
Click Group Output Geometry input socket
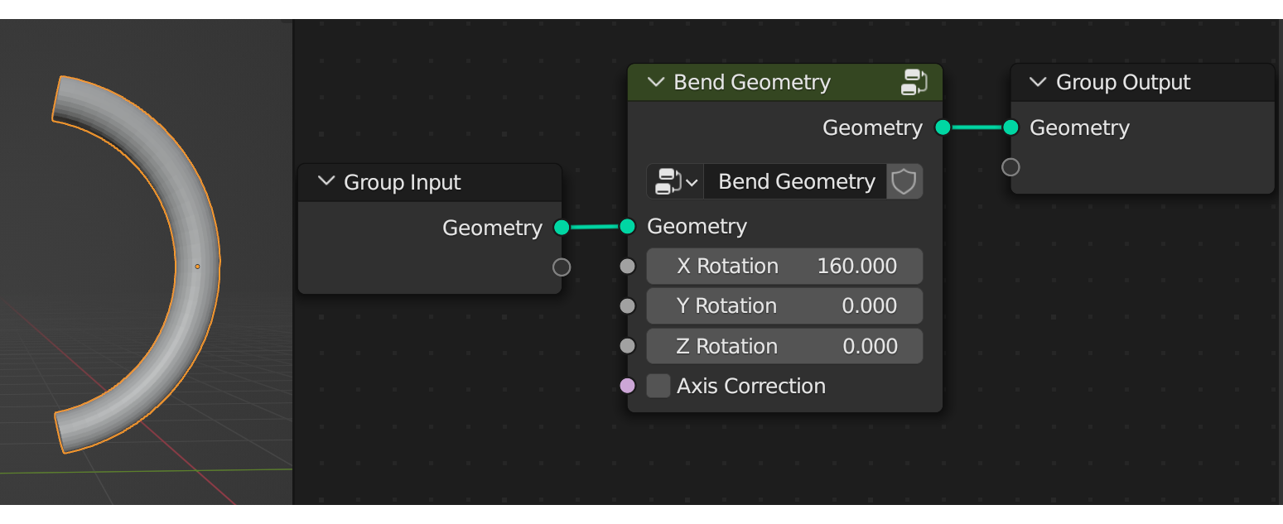(x=1010, y=127)
